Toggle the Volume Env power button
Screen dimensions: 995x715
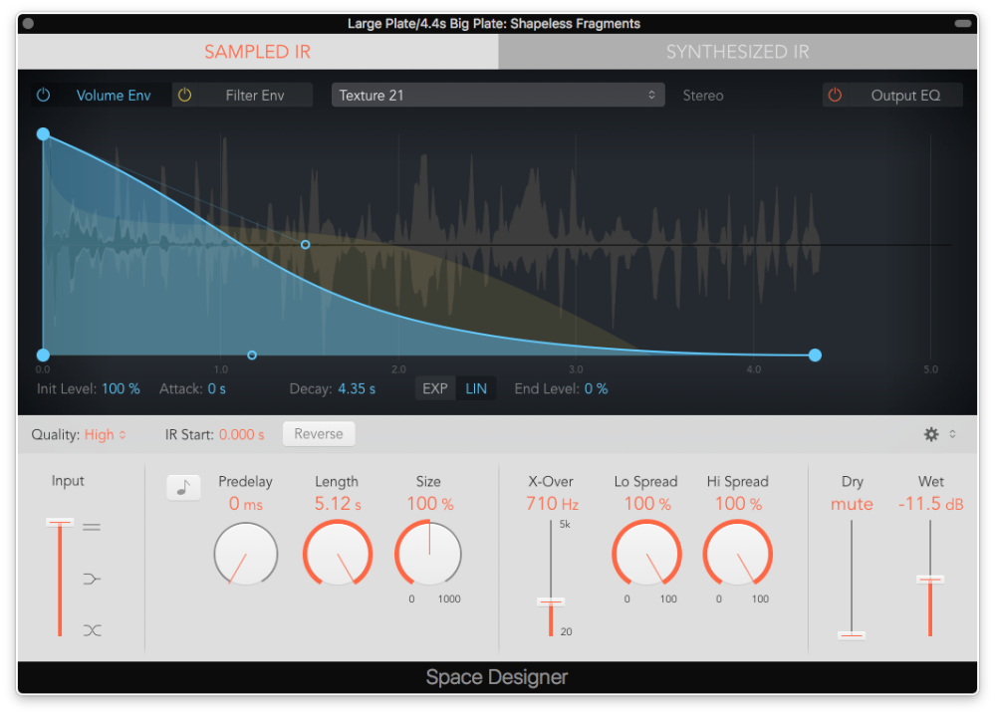(43, 96)
